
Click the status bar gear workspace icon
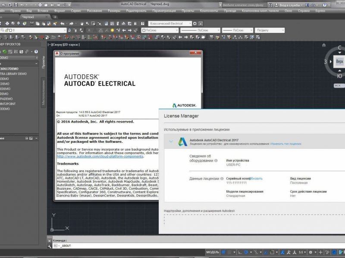coord(310,252)
